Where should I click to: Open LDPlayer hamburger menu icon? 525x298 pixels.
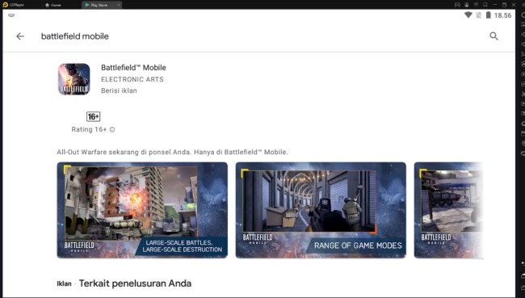tap(476, 5)
